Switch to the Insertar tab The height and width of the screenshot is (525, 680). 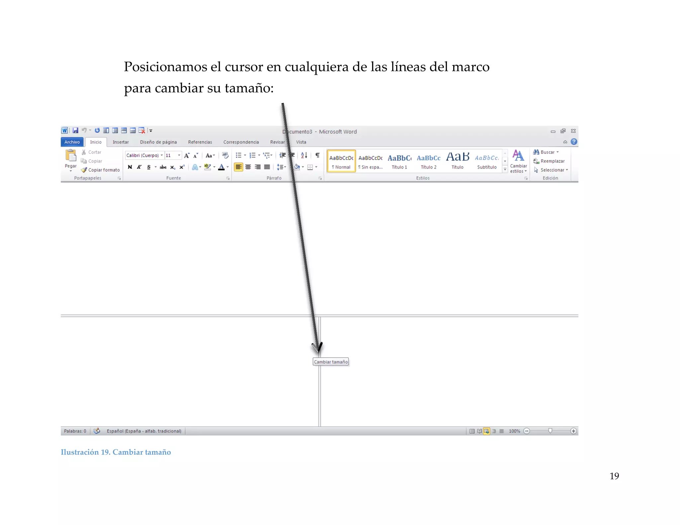121,142
